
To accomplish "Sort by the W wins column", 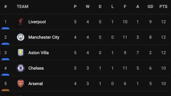I will 88,7.
